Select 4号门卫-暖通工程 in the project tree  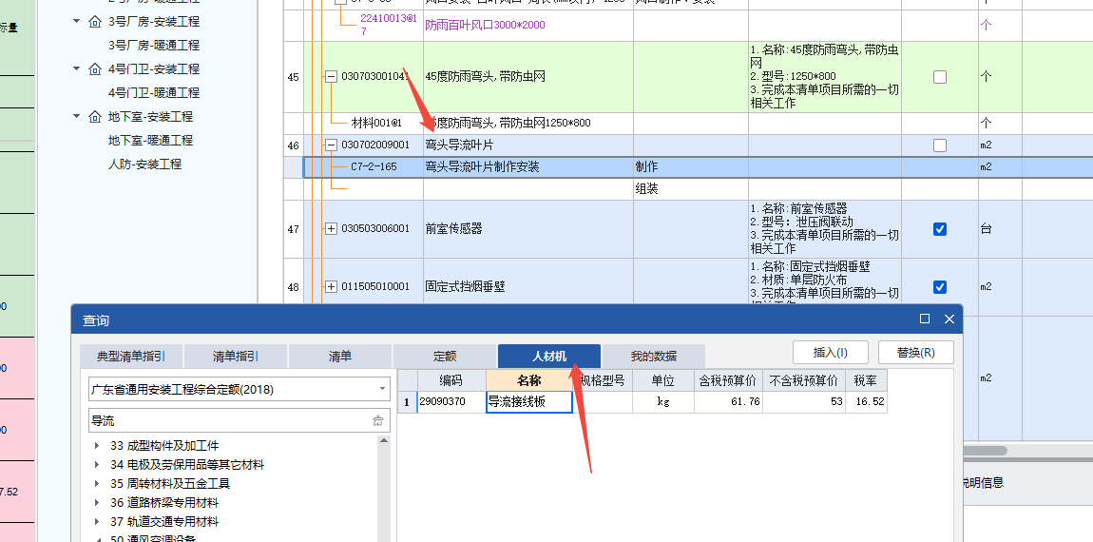click(x=154, y=93)
